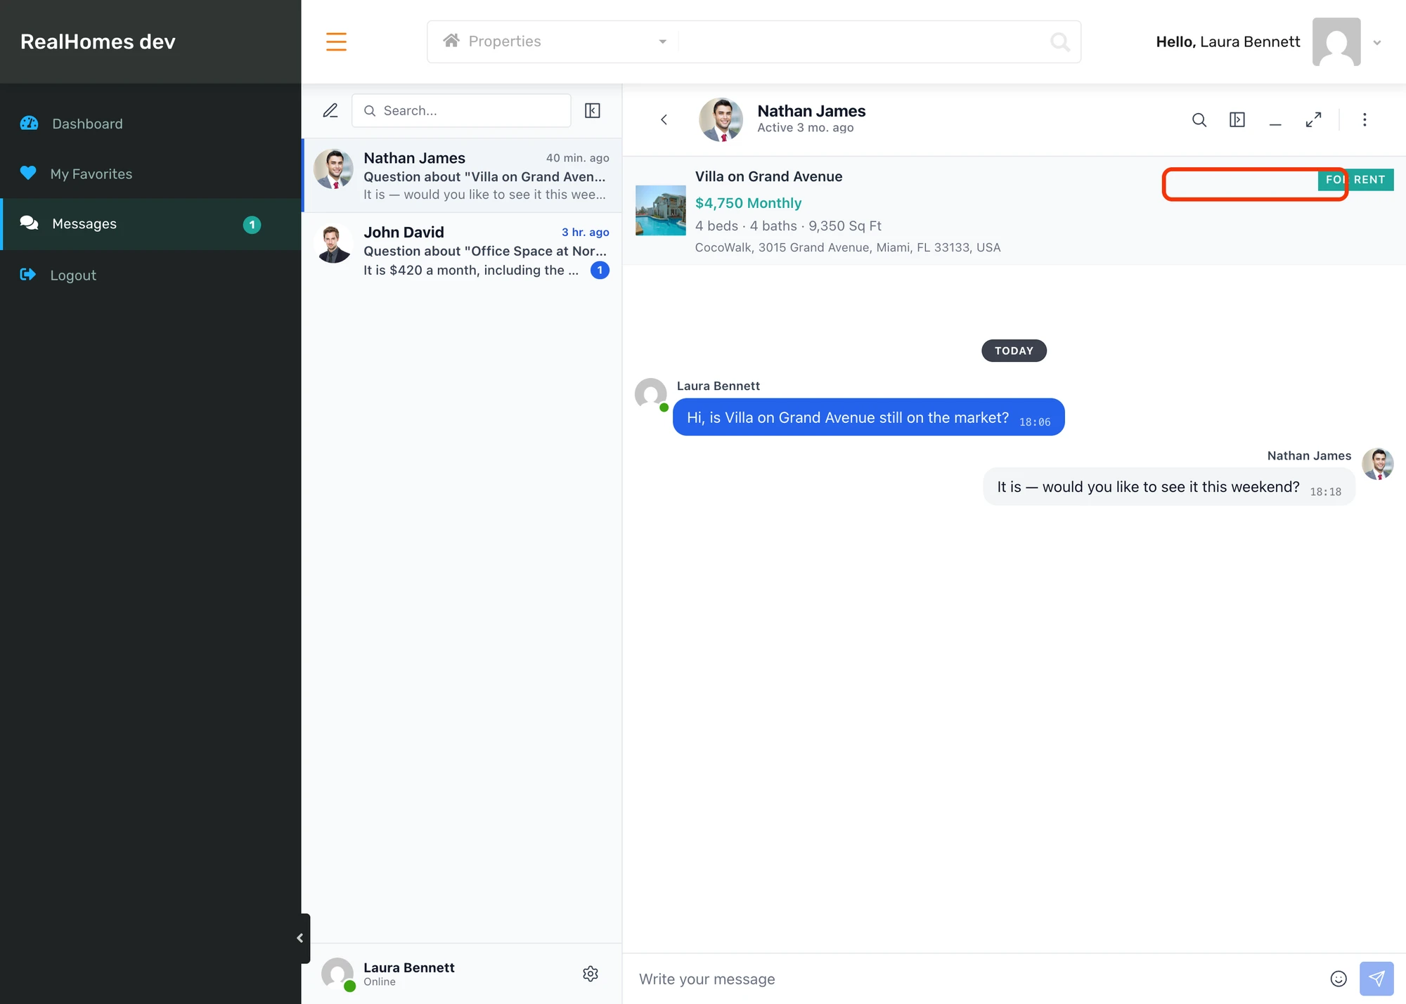Open emoji picker in message box
Image resolution: width=1406 pixels, height=1004 pixels.
1339,979
